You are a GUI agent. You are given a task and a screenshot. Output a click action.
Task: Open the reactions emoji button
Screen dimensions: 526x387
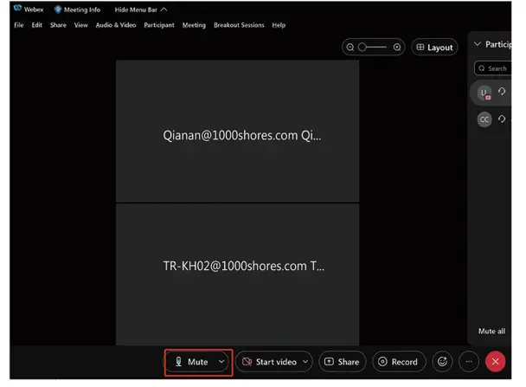click(x=442, y=362)
